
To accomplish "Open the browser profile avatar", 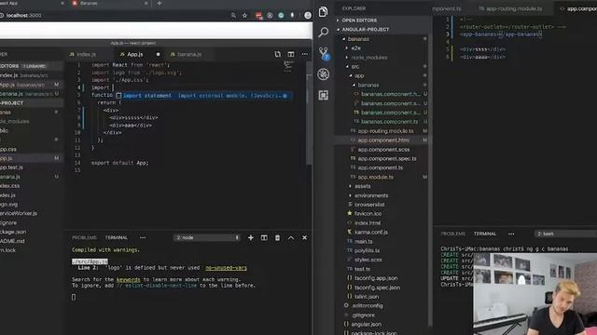I will tap(308, 16).
